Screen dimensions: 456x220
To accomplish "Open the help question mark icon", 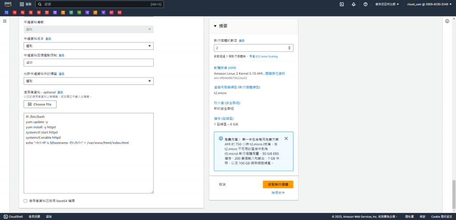I will pyautogui.click(x=366, y=4).
